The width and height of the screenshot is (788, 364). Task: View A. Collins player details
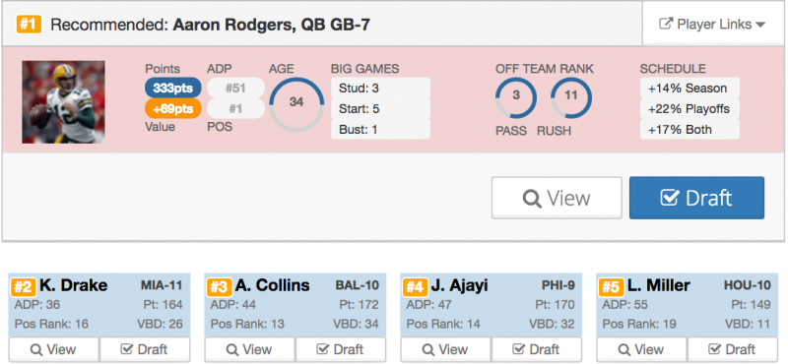pos(249,349)
